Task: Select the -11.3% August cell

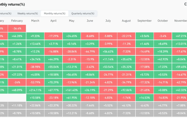Action: point(126,44)
